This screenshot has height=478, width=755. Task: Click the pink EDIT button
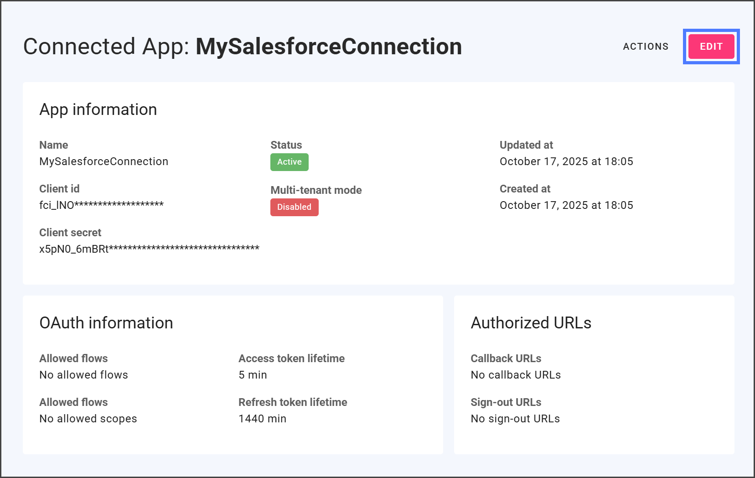coord(711,47)
